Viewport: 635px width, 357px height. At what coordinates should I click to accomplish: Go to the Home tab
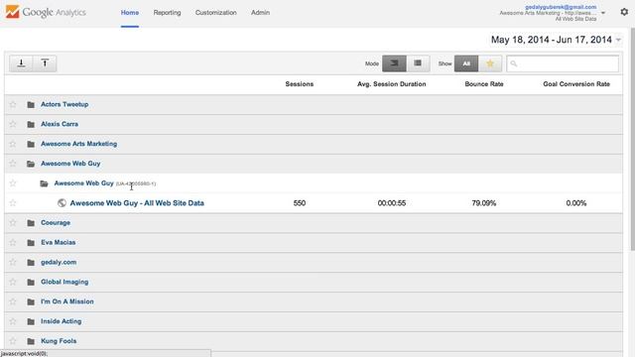(130, 13)
